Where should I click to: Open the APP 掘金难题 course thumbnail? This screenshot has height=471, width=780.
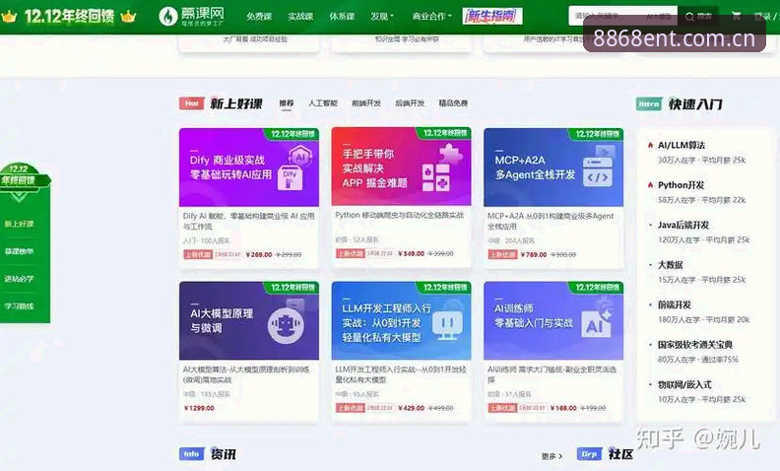(x=401, y=167)
